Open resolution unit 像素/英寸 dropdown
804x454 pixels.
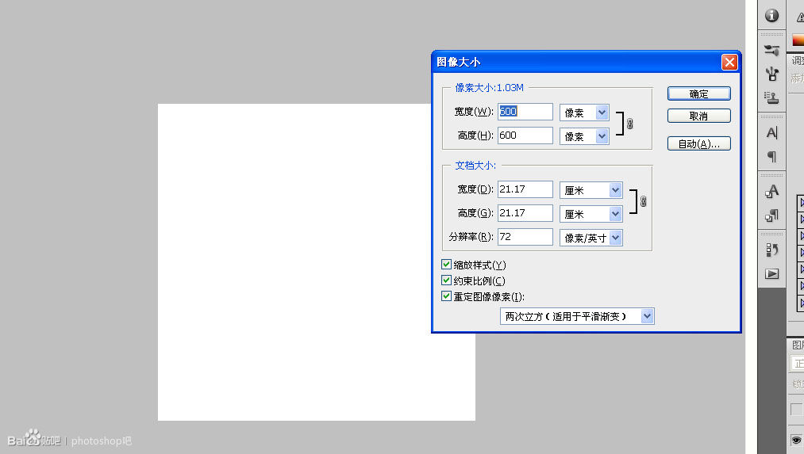[x=590, y=238]
